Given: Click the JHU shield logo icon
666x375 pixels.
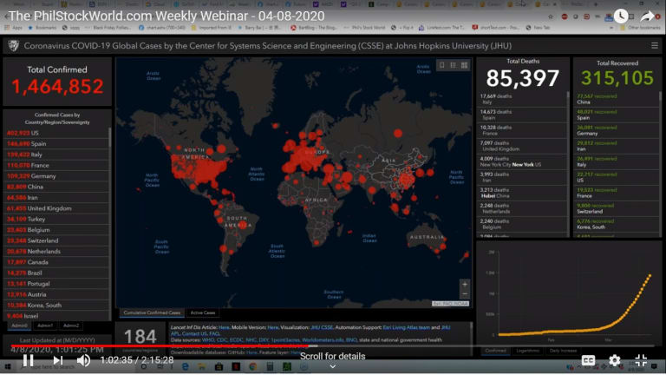Looking at the screenshot, I should [x=14, y=45].
